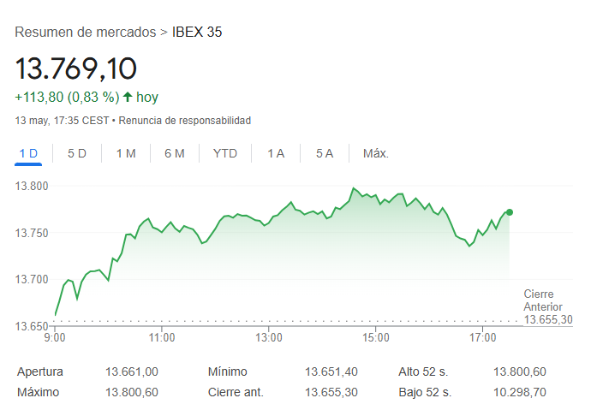597x410 pixels.
Task: Switch to the 5 D range tab
Action: coord(77,153)
